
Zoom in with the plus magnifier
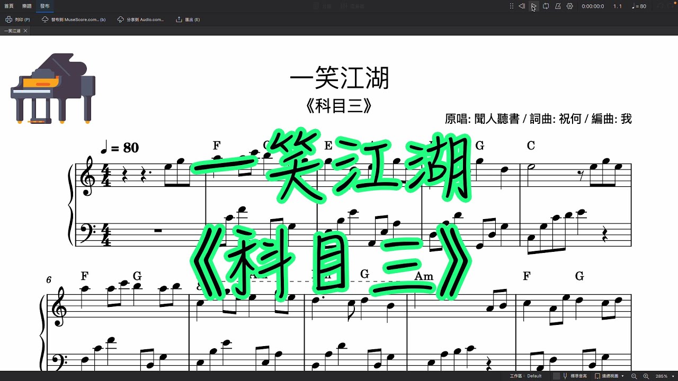pyautogui.click(x=646, y=376)
